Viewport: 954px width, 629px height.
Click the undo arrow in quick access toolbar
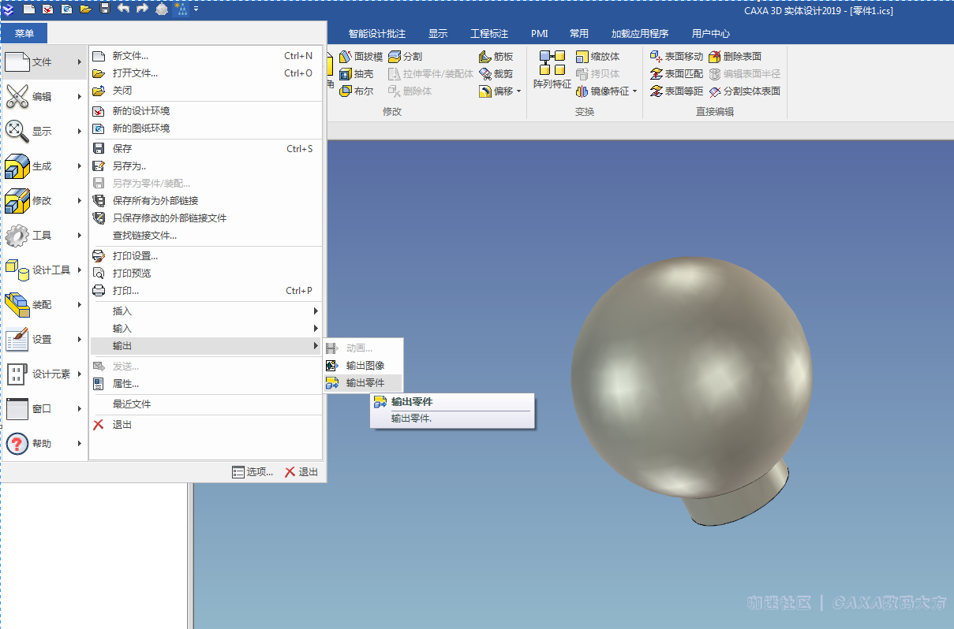click(124, 9)
